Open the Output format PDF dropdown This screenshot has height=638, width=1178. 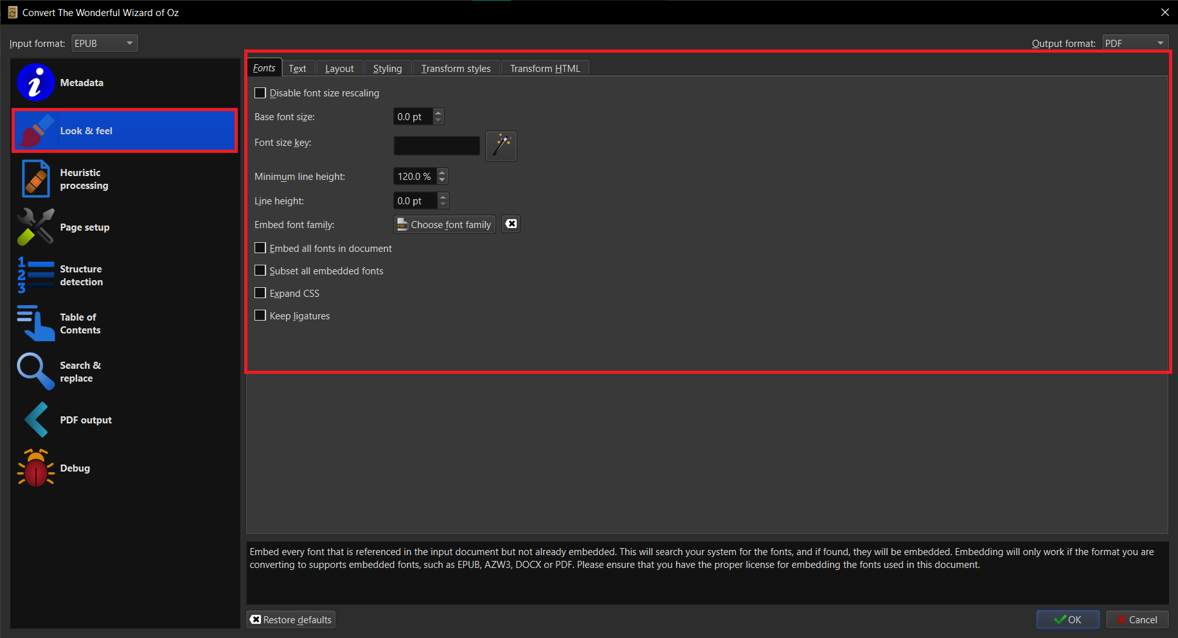point(1136,43)
